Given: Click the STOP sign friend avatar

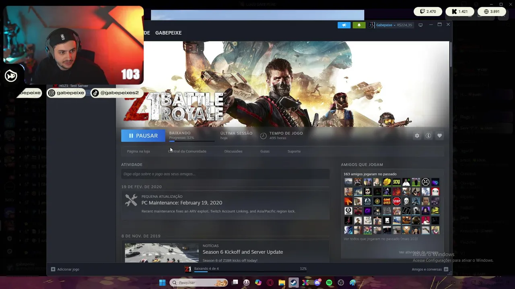Looking at the screenshot, I should pyautogui.click(x=397, y=201).
